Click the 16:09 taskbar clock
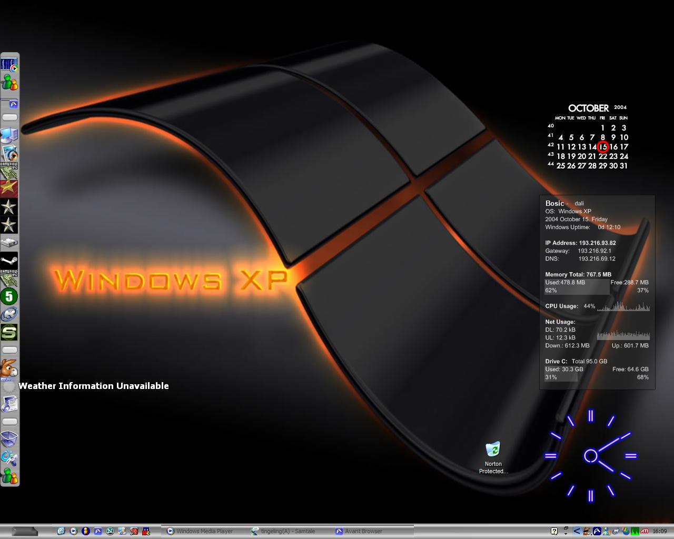Viewport: 674px width, 539px height. [x=660, y=531]
